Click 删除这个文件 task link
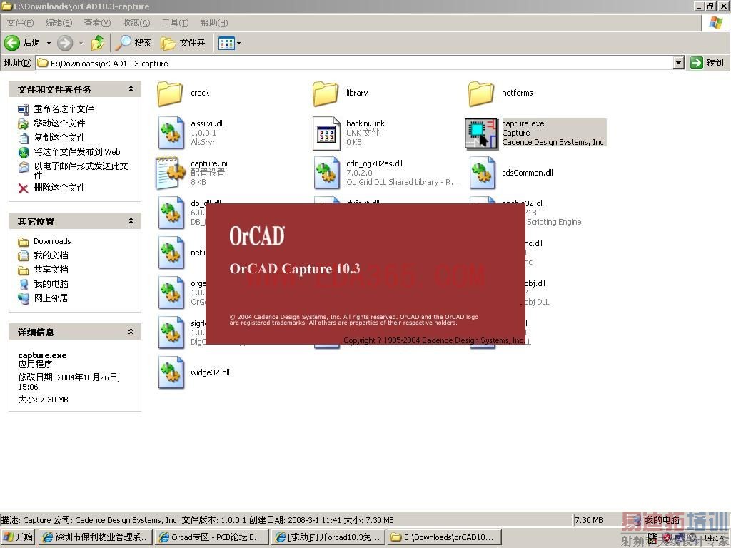This screenshot has height=548, width=731. coord(59,188)
